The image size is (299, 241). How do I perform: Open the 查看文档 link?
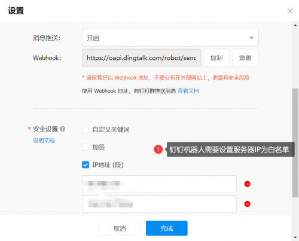pos(188,91)
